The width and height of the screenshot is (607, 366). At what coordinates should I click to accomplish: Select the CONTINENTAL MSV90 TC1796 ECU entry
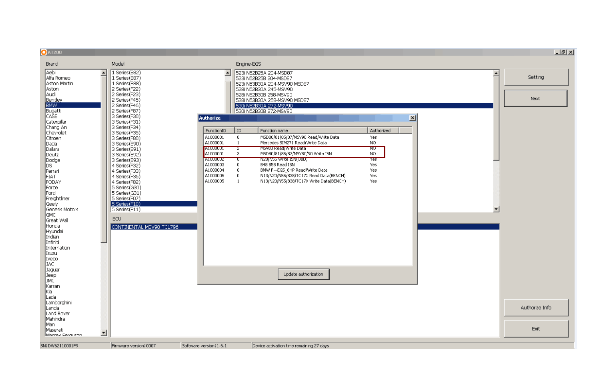point(144,227)
